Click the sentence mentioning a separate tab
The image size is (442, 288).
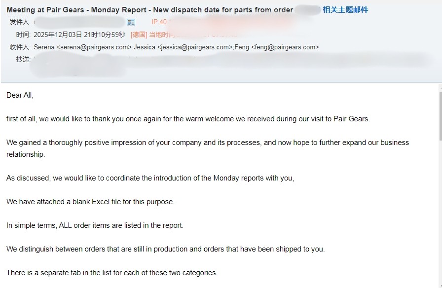point(111,273)
